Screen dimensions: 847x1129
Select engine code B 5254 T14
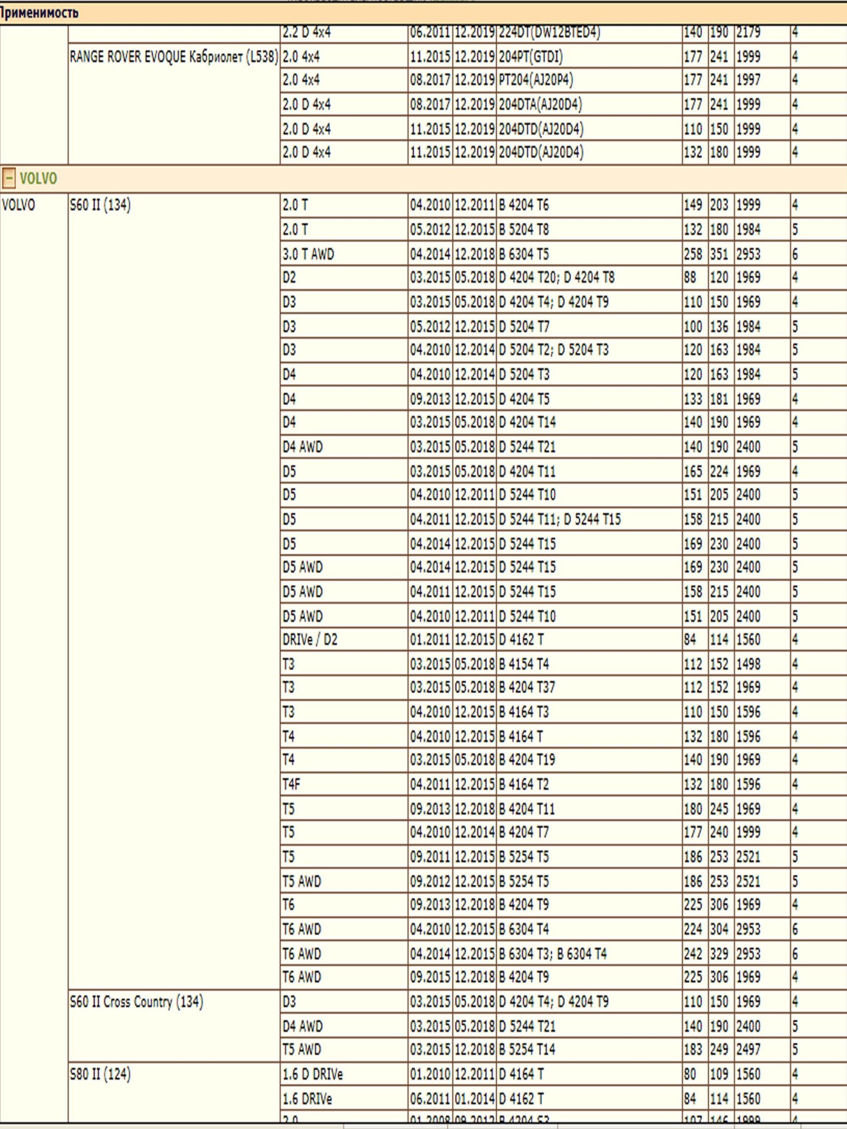click(x=527, y=1050)
